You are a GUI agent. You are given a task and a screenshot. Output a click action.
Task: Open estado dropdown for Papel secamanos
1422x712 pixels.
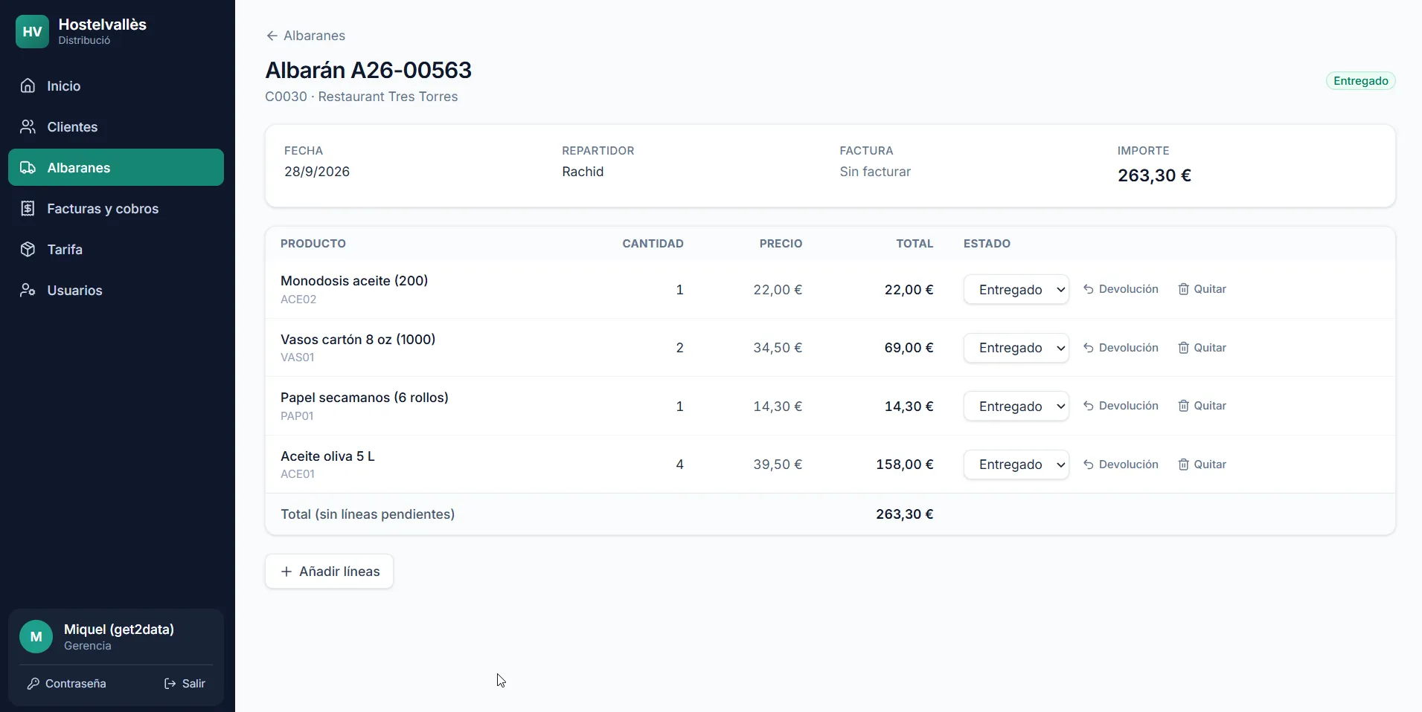point(1016,407)
